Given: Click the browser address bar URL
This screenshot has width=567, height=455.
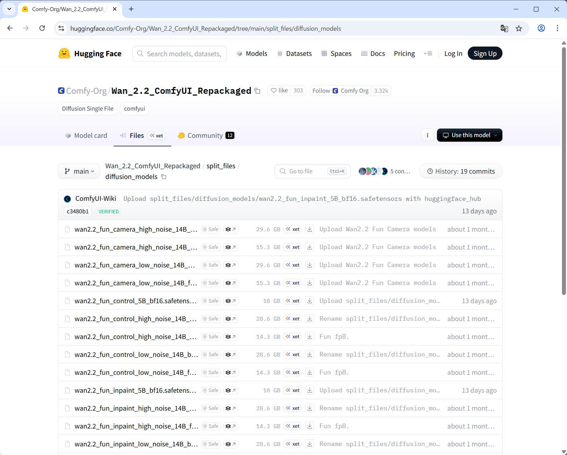Looking at the screenshot, I should [205, 28].
